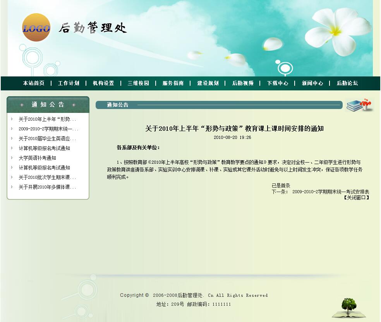This screenshot has width=381, height=322.
Task: Open notice 关于2010年上半年“形势... in sidebar
Action: tap(47, 119)
